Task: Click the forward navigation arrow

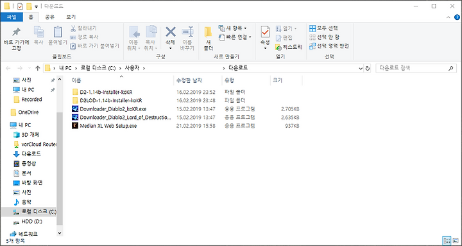Action: click(x=20, y=69)
